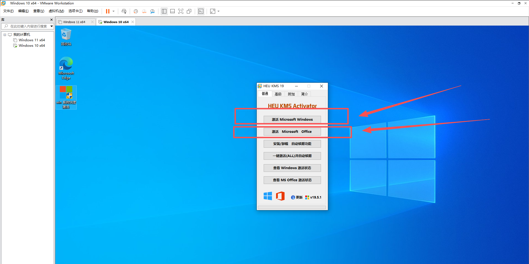Select the Recycle Bin (回收站) desktop icon
The height and width of the screenshot is (264, 529).
point(66,37)
